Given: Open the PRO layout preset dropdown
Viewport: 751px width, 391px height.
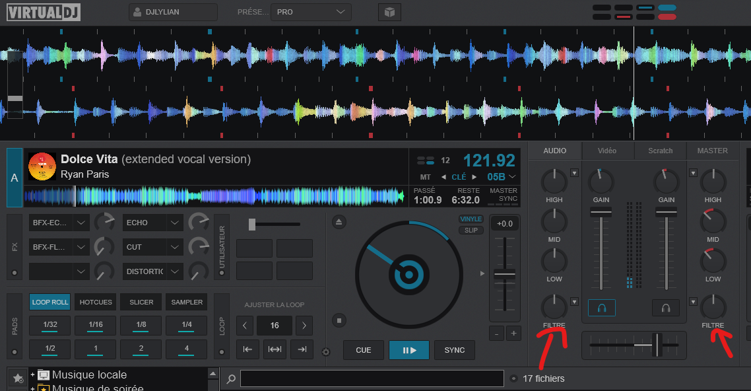Looking at the screenshot, I should pyautogui.click(x=311, y=12).
